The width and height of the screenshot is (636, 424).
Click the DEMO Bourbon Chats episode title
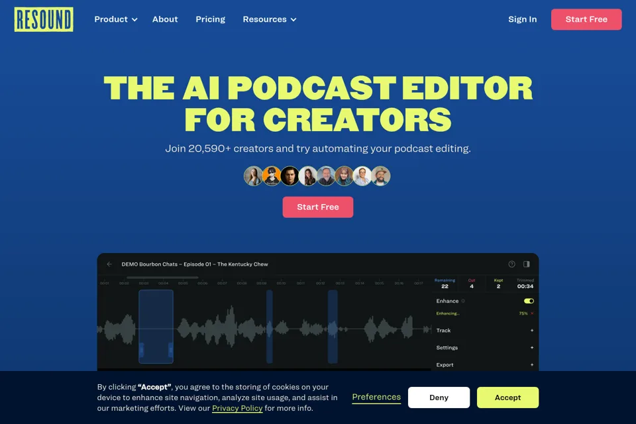(195, 264)
